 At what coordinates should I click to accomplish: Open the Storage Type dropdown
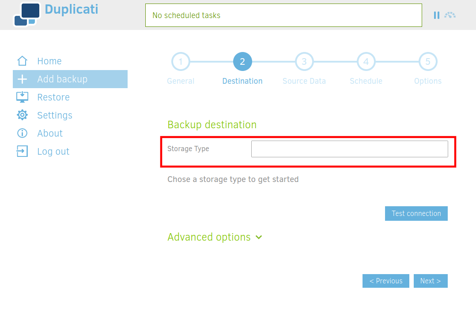(349, 149)
